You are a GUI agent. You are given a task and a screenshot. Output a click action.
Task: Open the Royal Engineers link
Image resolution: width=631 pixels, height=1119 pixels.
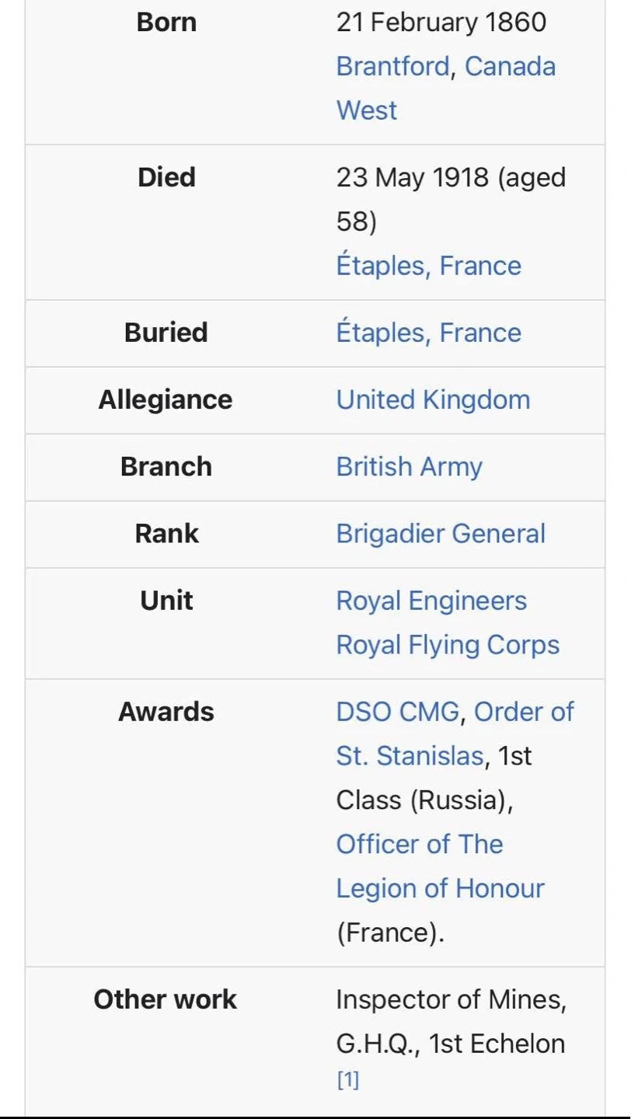431,601
